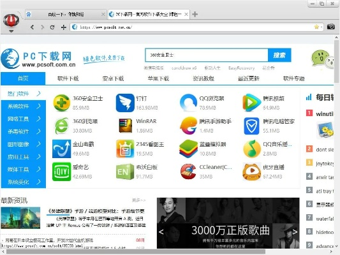
Task: Open the QQ音乐 app icon
Action: [x=251, y=149]
